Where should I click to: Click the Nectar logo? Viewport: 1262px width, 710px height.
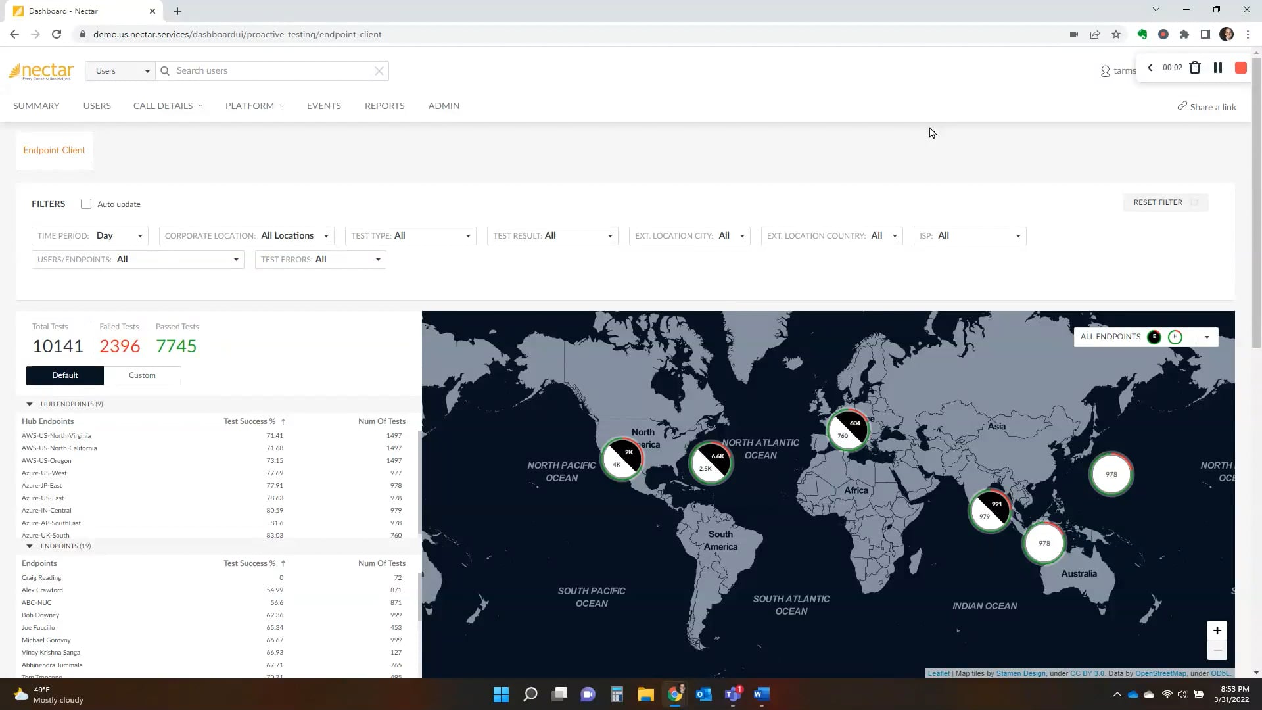tap(41, 71)
